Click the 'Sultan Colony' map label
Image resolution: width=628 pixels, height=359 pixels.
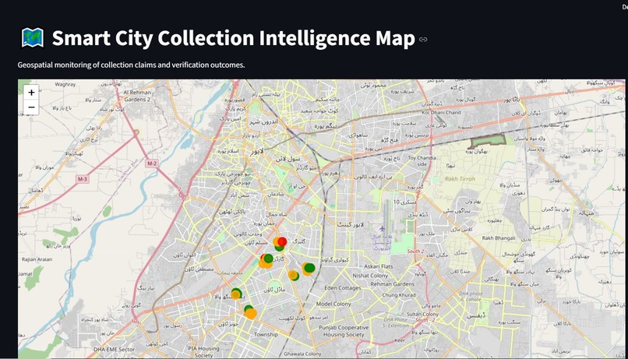pos(422,314)
